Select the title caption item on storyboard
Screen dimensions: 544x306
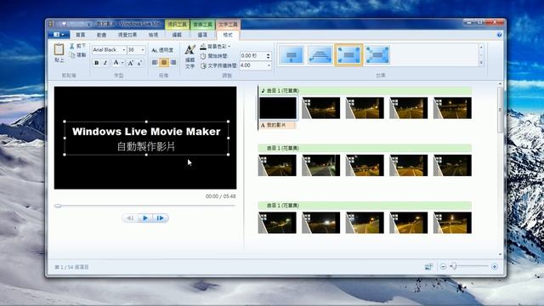[x=278, y=125]
